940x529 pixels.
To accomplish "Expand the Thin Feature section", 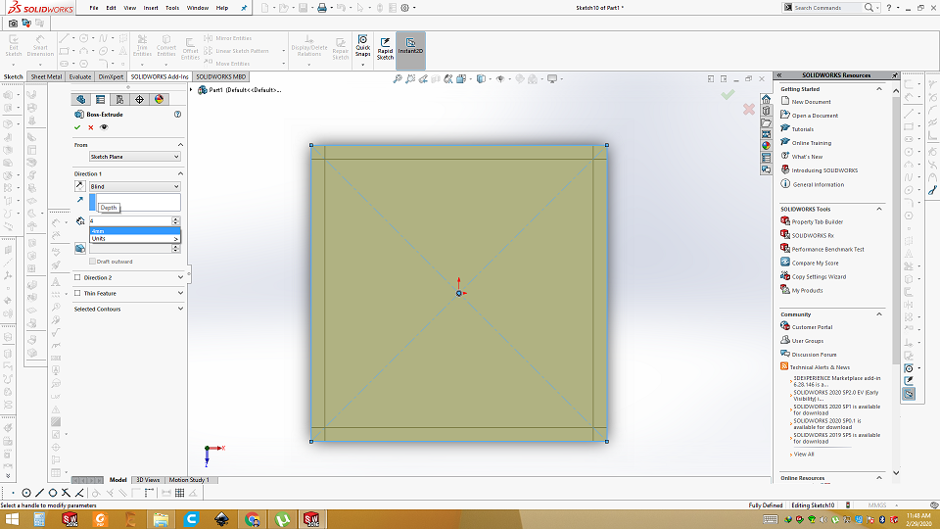I will point(180,293).
